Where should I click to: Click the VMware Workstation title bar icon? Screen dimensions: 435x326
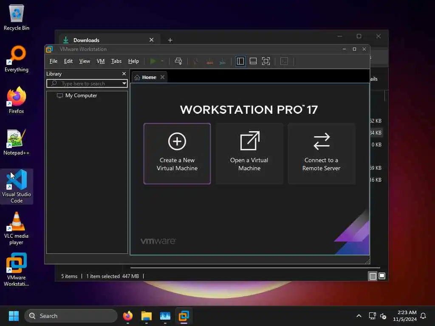(x=49, y=49)
